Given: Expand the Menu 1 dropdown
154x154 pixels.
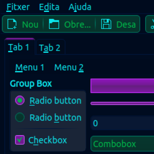Looking at the screenshot, I should (30, 67).
